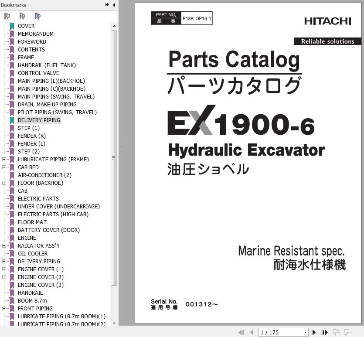Select the MAIN PIPING (L)(BACKHOE) bookmark
Viewport: 364px width, 337px height.
(51, 81)
